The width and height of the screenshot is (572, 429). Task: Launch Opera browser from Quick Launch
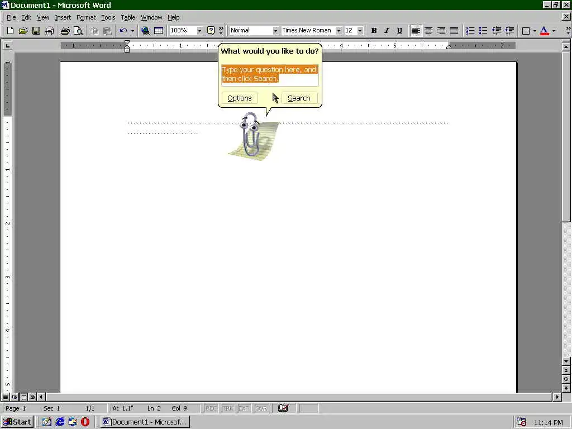coord(85,422)
